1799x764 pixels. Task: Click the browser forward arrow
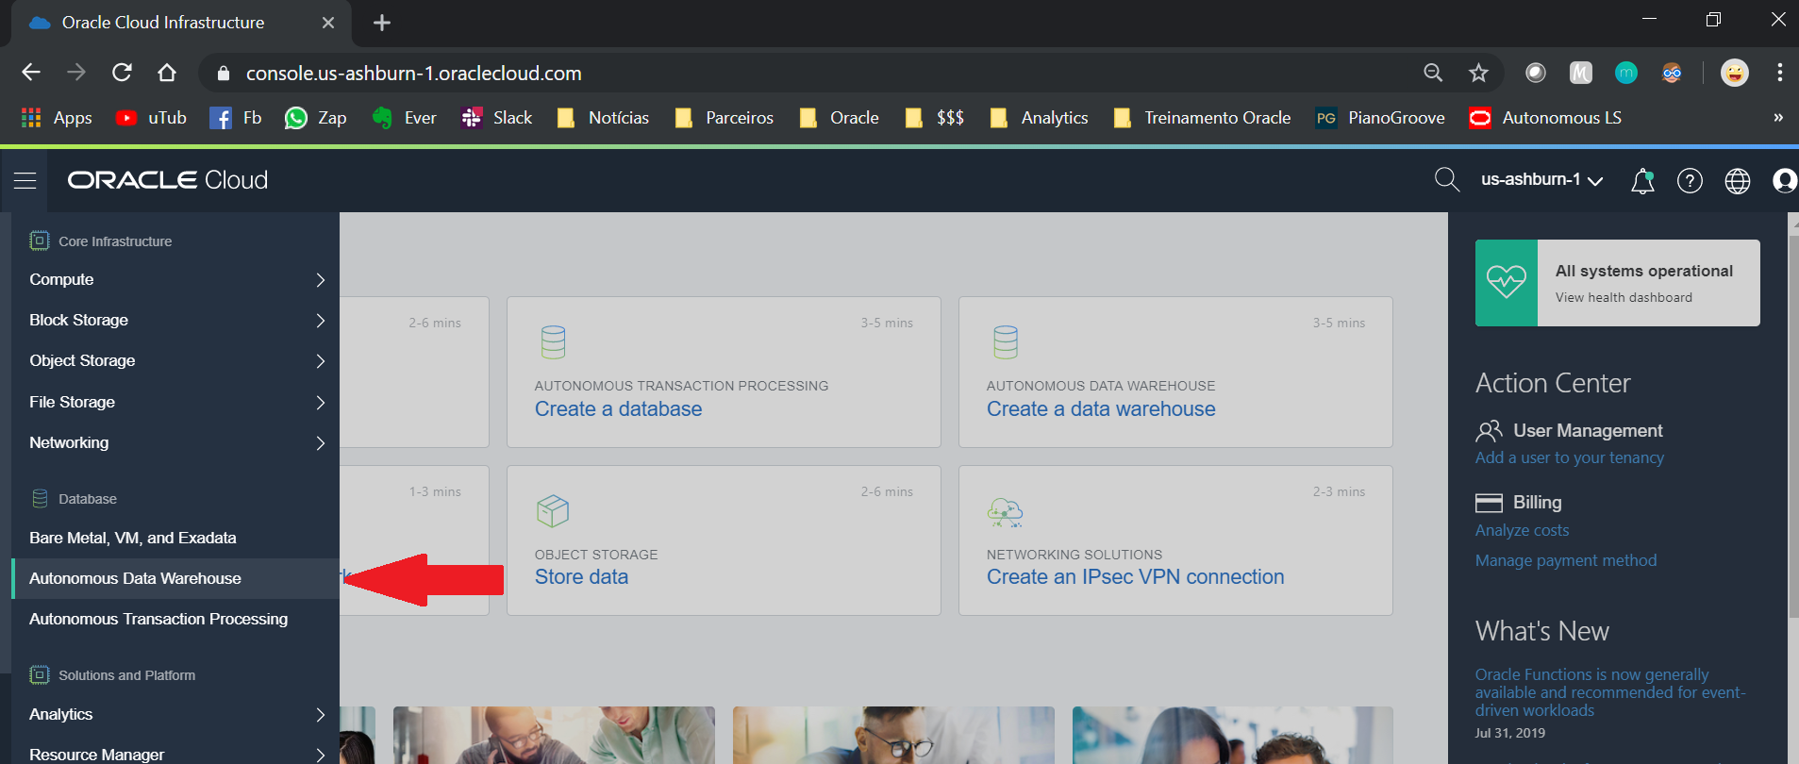tap(76, 73)
